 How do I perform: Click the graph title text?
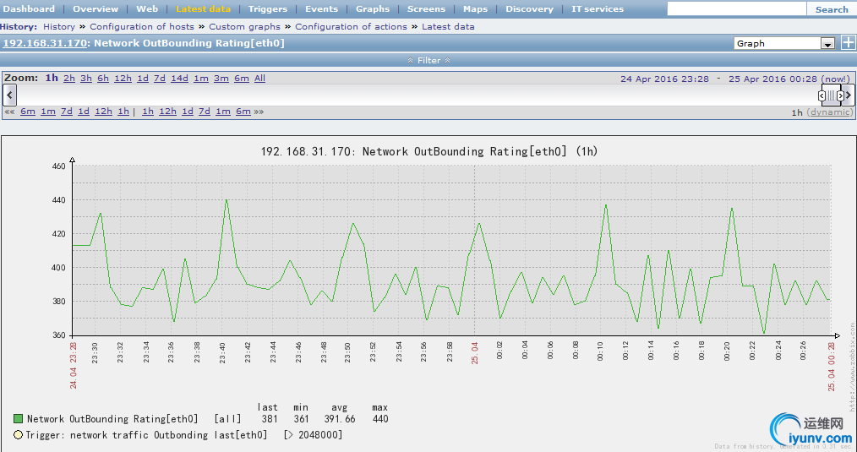429,151
